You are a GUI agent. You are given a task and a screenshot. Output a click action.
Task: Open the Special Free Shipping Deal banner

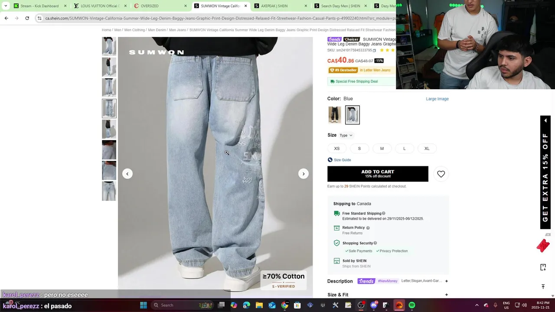pos(362,81)
